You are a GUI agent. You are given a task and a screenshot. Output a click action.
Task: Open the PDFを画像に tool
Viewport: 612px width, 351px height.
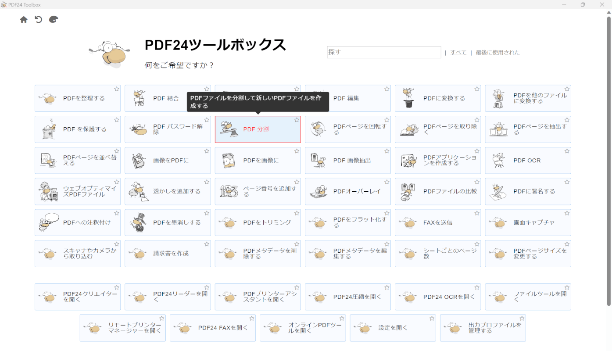click(258, 161)
